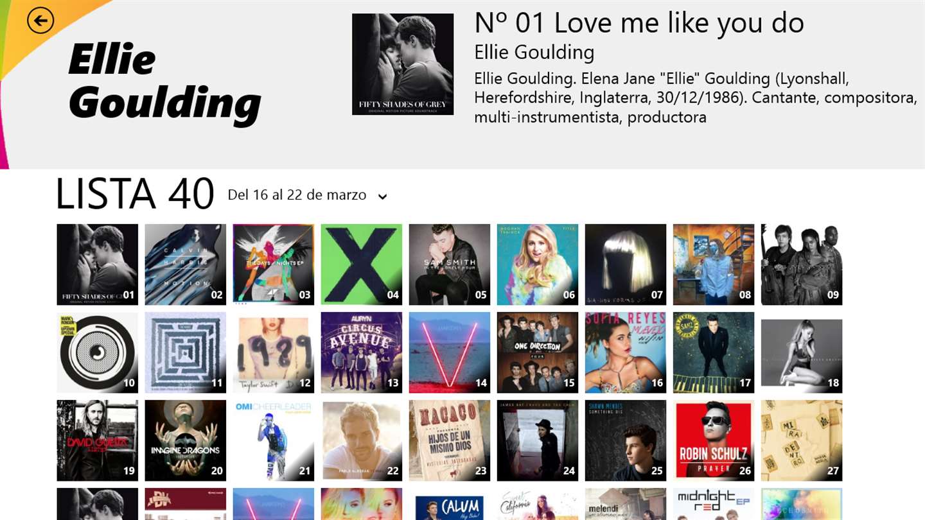Image resolution: width=925 pixels, height=520 pixels.
Task: Choose One Direction Four album at 15
Action: (x=537, y=352)
